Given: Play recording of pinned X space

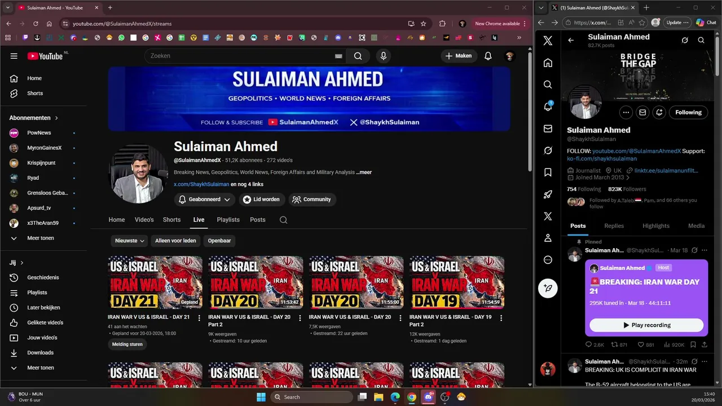Looking at the screenshot, I should pos(646,325).
